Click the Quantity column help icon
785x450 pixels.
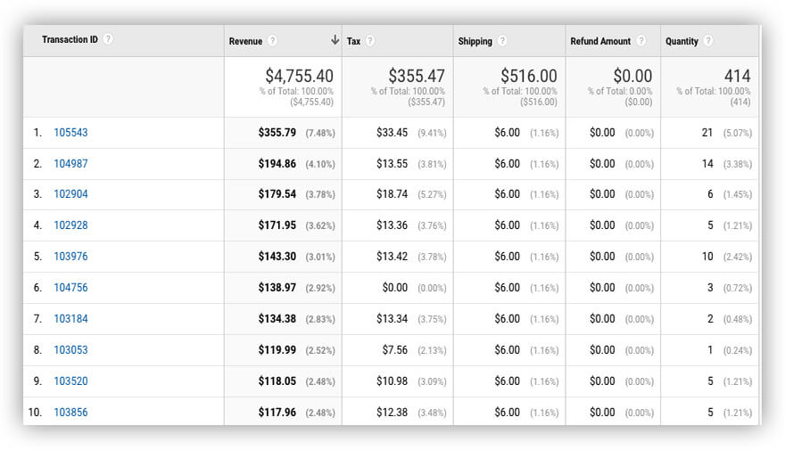pos(708,41)
